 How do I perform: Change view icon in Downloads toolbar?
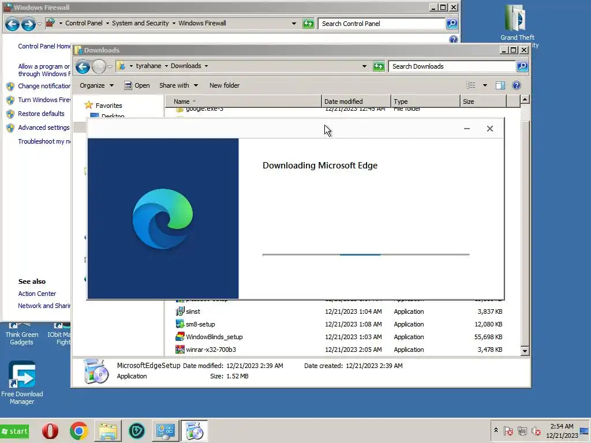click(471, 85)
